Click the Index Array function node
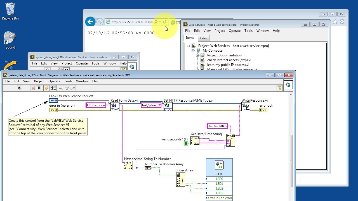 [x=180, y=179]
